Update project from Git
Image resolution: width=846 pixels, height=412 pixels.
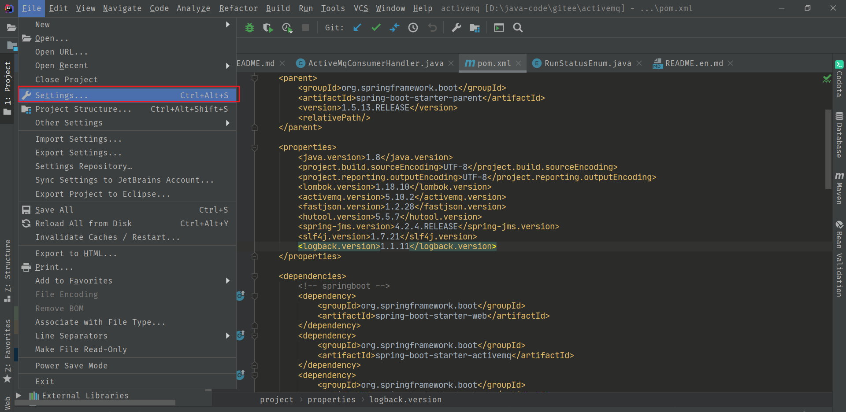(357, 27)
